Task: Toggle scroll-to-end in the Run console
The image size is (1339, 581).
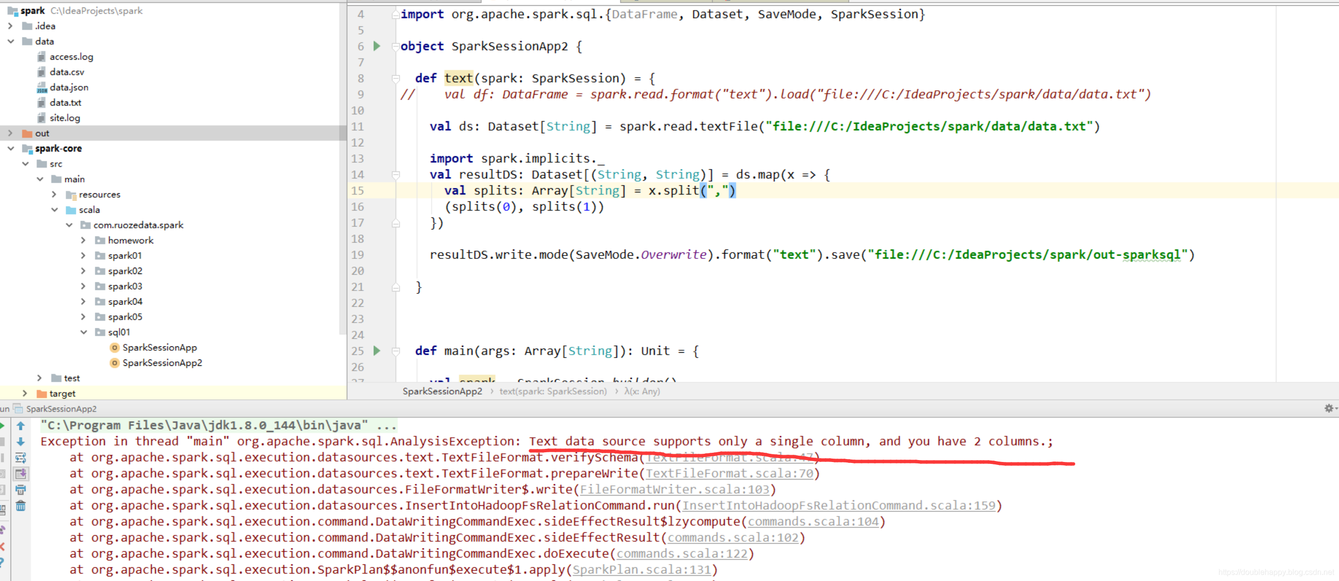Action: [21, 474]
